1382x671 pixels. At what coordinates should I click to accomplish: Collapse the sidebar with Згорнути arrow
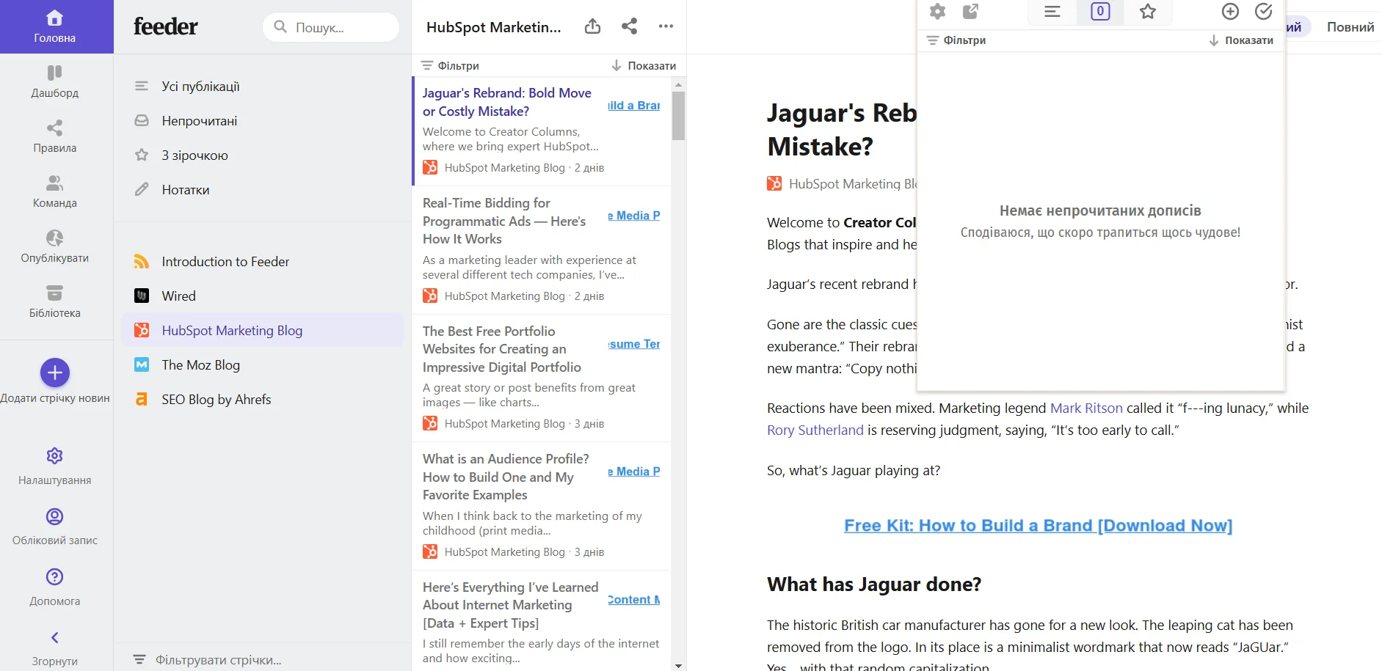55,648
